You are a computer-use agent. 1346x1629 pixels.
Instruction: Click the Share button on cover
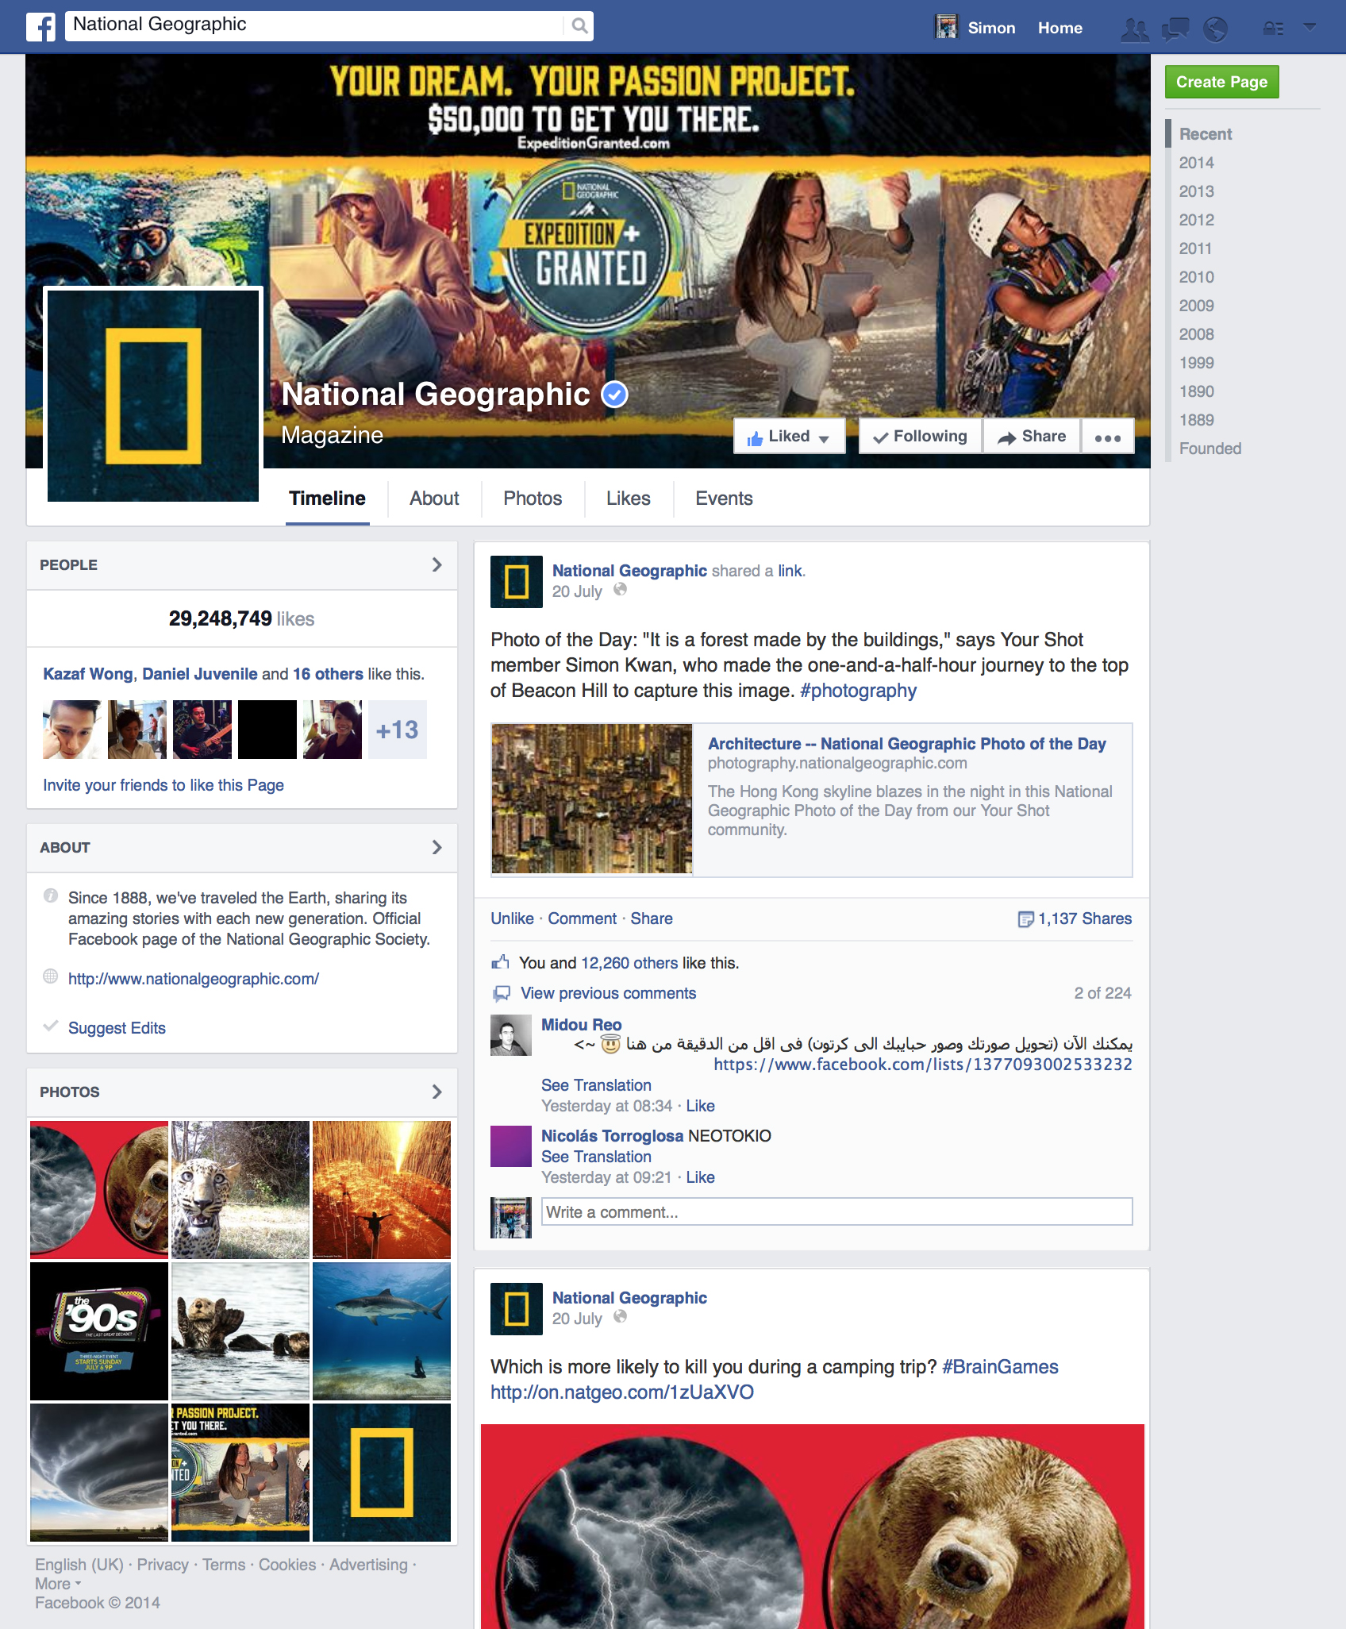[x=1032, y=437]
